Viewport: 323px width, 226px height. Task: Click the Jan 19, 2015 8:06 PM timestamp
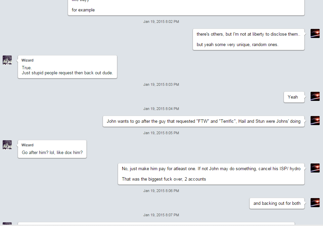point(161,191)
